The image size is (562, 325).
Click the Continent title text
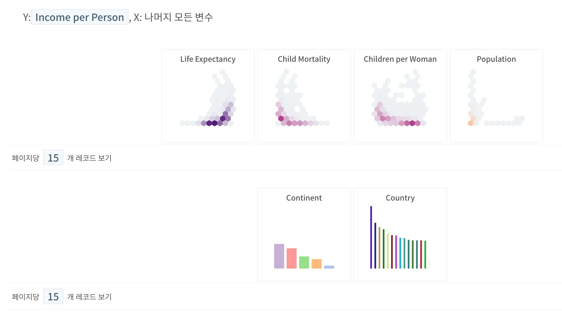pos(304,198)
